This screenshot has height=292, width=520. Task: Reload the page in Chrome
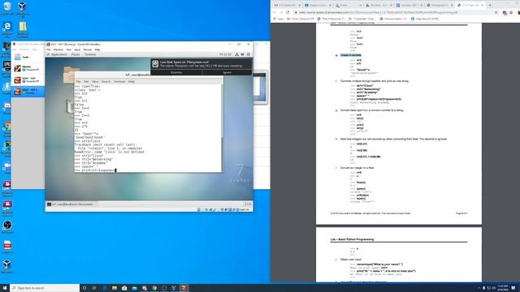tap(288, 13)
